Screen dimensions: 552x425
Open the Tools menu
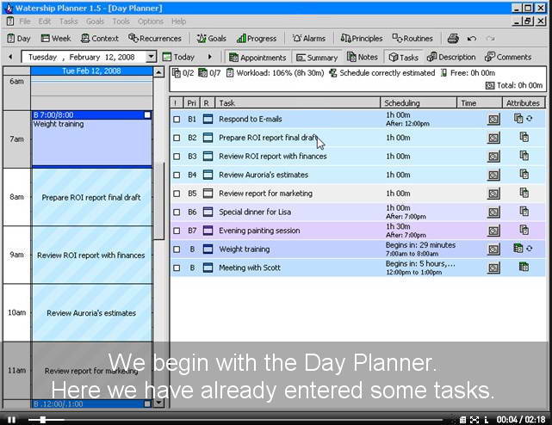pos(121,22)
